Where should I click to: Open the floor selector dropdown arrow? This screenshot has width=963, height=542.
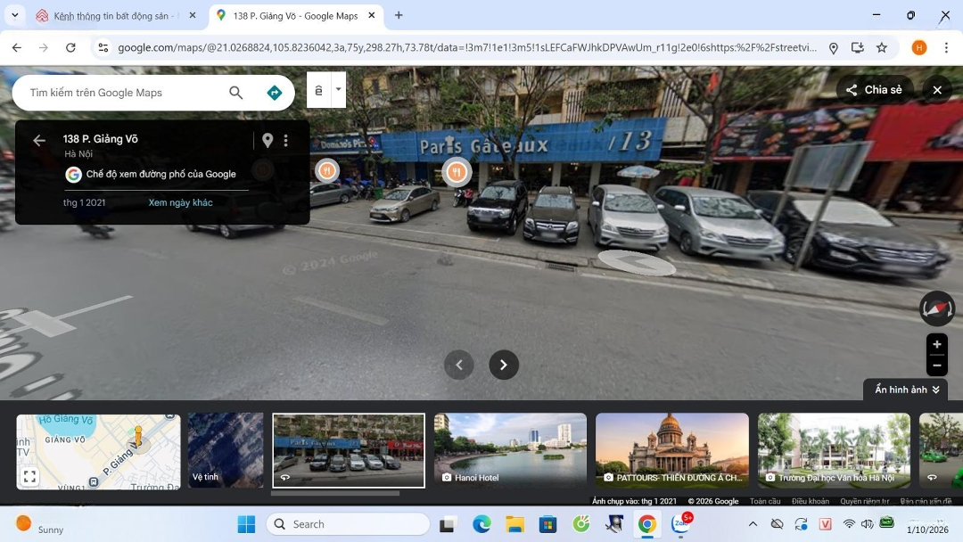click(x=338, y=89)
